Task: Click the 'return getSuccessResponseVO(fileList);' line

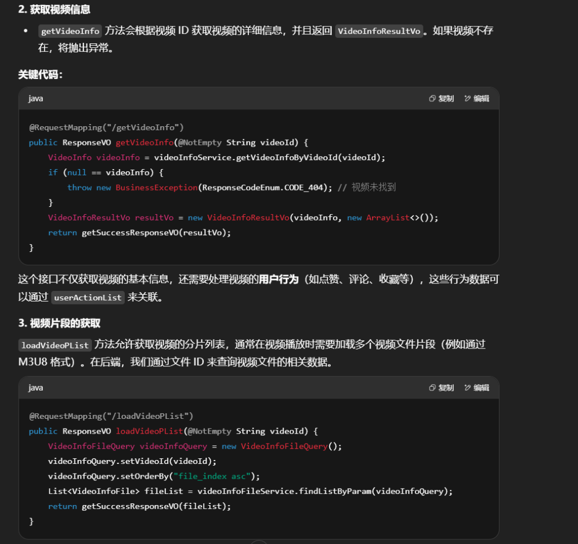Action: pos(139,506)
